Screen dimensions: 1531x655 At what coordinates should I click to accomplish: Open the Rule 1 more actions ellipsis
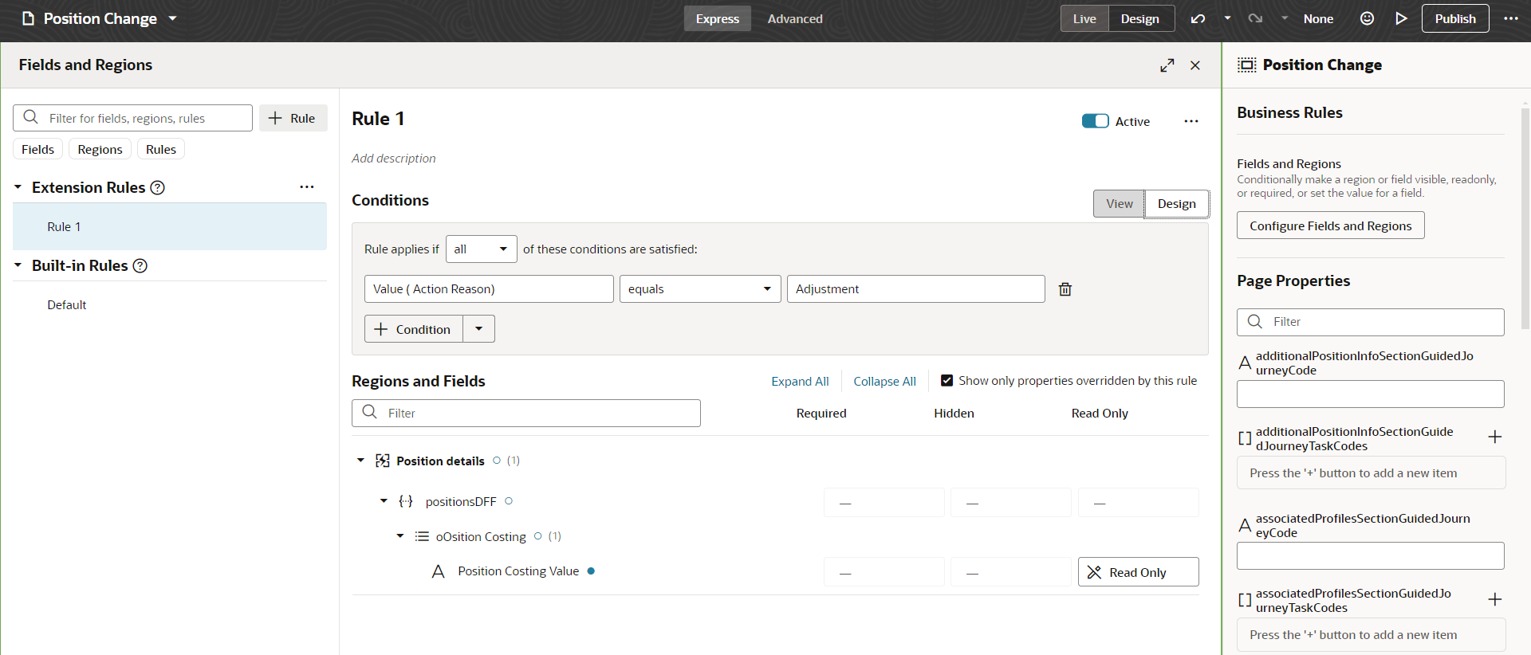(1191, 121)
